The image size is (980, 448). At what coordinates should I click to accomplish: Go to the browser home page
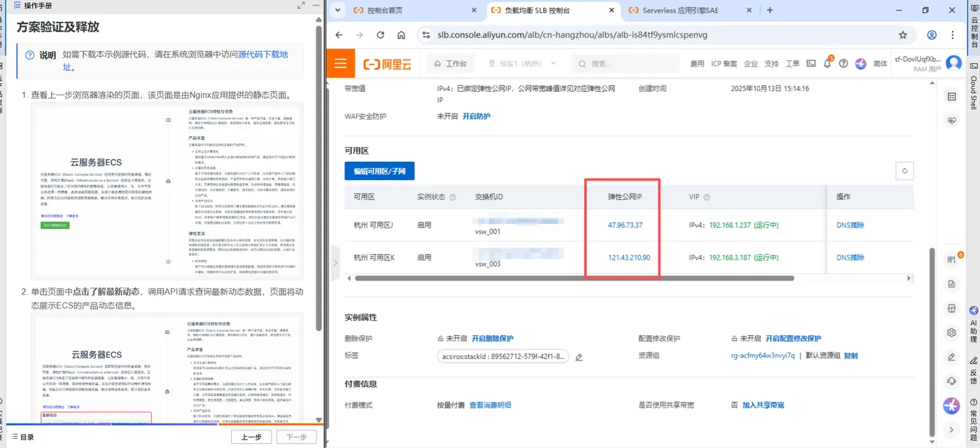[x=401, y=34]
